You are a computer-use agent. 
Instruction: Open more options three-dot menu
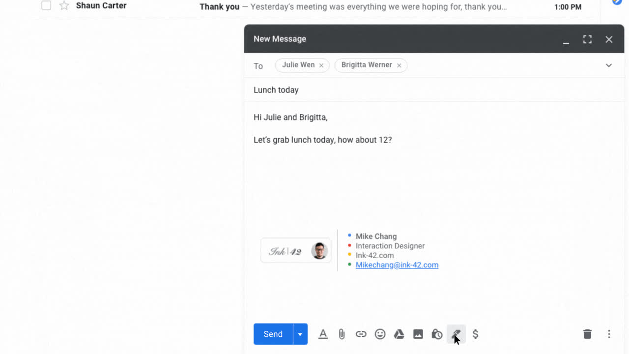(609, 334)
